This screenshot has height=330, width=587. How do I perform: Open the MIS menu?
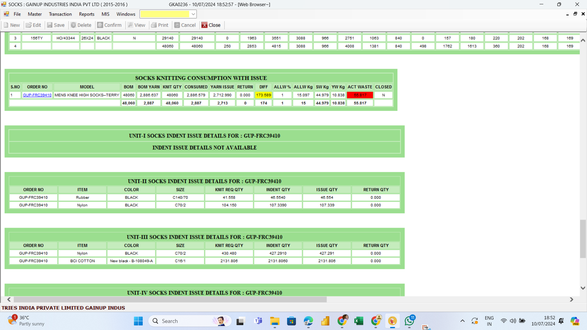(x=105, y=14)
